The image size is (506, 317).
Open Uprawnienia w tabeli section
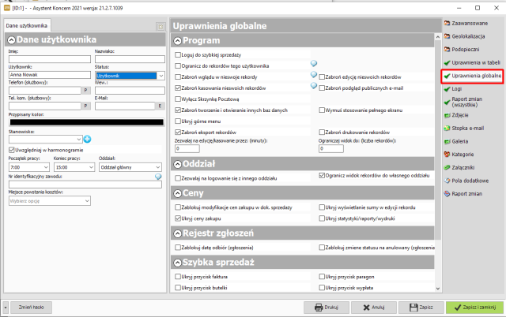[x=472, y=62]
